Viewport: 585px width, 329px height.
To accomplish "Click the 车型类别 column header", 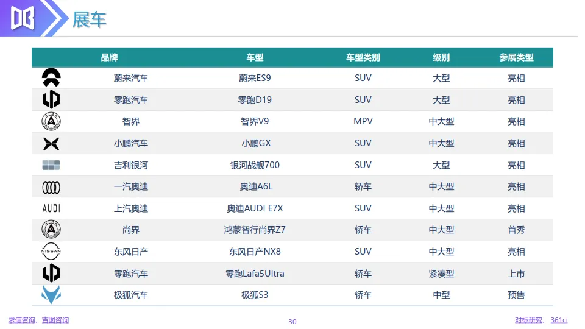I will click(363, 57).
